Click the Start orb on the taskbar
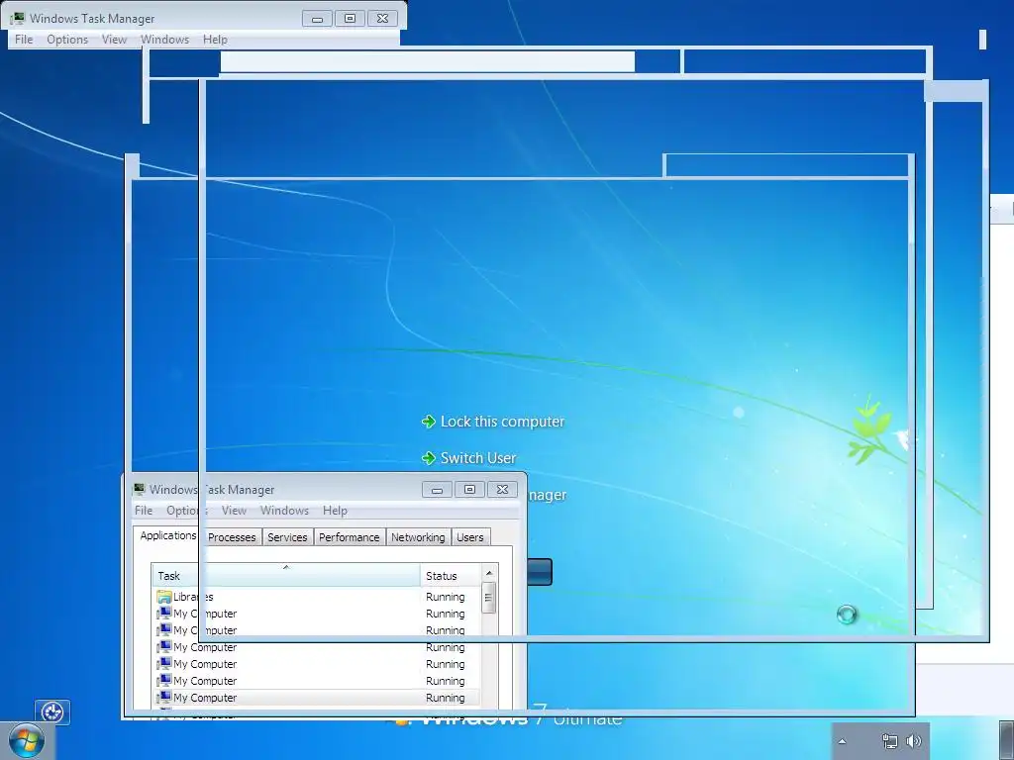1014x760 pixels. [x=27, y=740]
